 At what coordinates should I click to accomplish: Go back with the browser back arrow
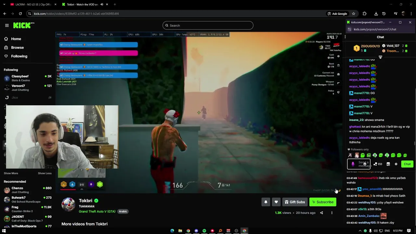point(5,14)
